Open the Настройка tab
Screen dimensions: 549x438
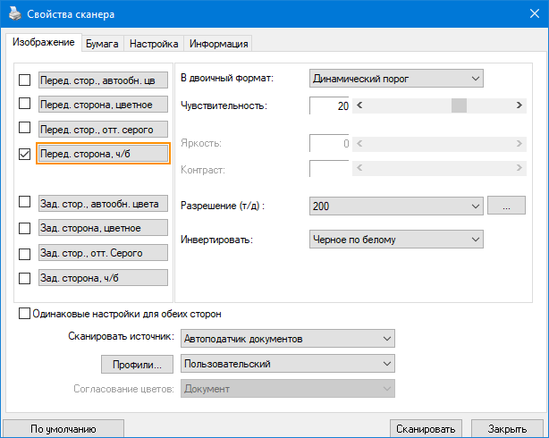(154, 43)
